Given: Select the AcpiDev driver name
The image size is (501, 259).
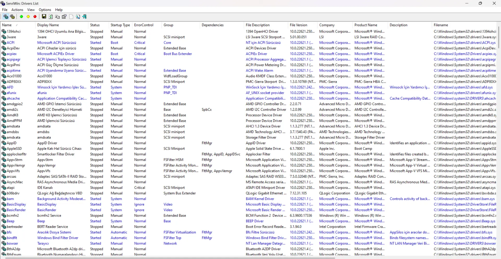Looking at the screenshot, I should 13,48.
